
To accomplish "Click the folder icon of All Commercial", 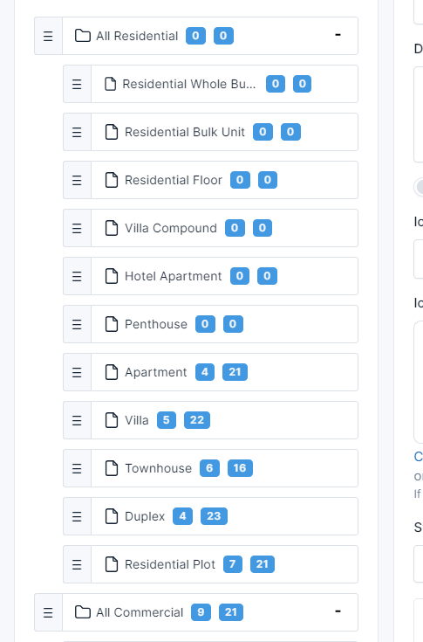I will 83,612.
